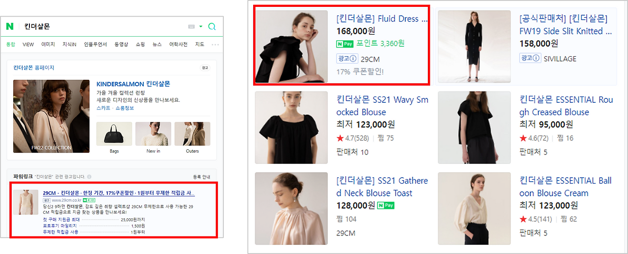Open the SS21 Wavy Smocked Blouse title
The width and height of the screenshot is (628, 254).
pos(382,106)
